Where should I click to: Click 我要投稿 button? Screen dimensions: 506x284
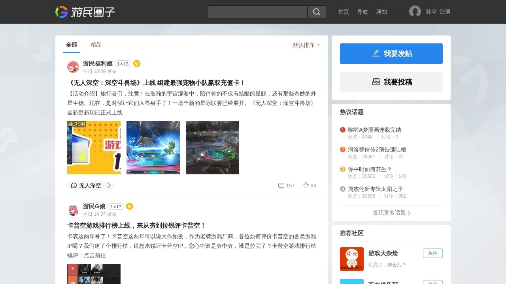pyautogui.click(x=391, y=82)
